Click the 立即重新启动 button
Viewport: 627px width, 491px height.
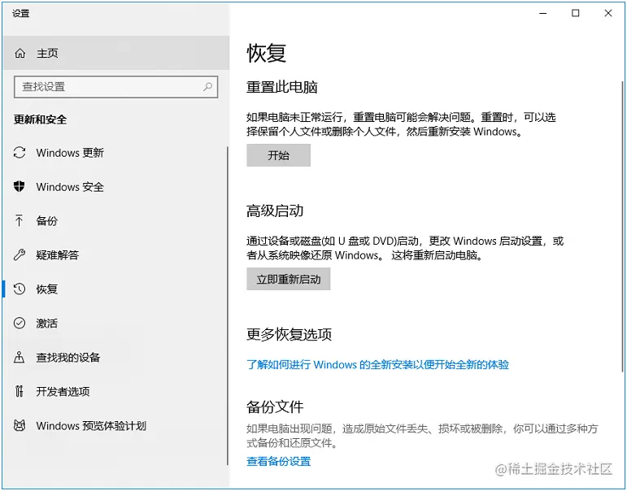tap(289, 279)
